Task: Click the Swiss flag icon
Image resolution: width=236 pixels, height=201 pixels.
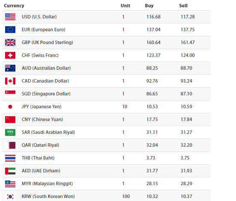Action: pyautogui.click(x=10, y=55)
